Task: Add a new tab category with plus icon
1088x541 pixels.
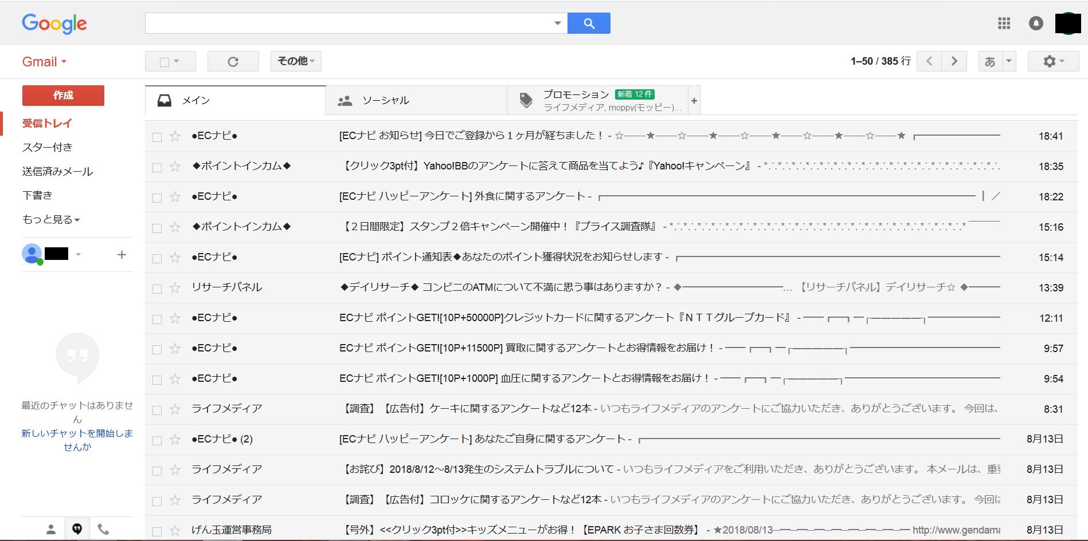Action: point(694,101)
